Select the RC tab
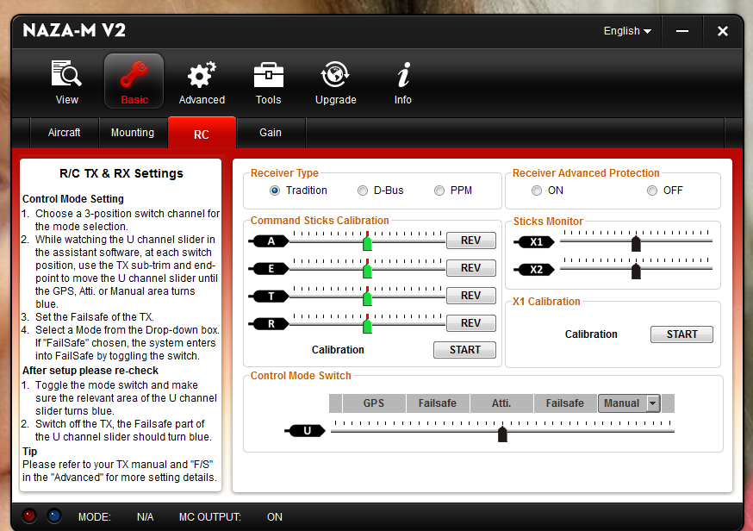 coord(202,133)
